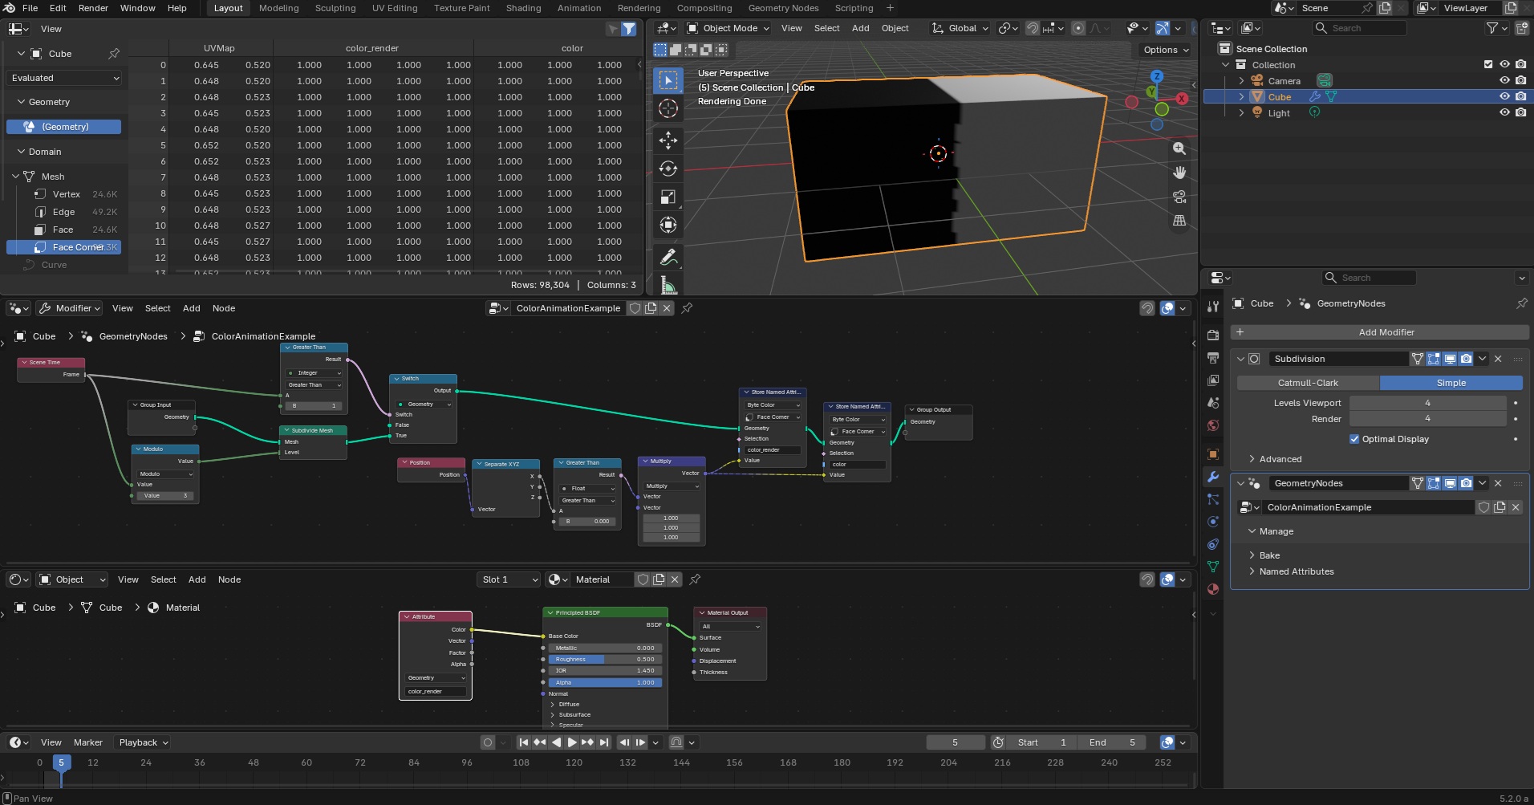The height and width of the screenshot is (805, 1534).
Task: Uncheck the Collection exclude checkbox
Action: [1488, 64]
